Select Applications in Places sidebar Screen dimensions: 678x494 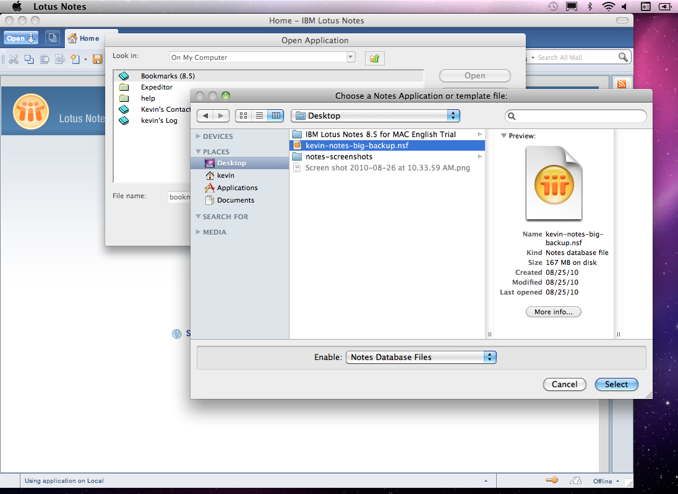(x=239, y=188)
